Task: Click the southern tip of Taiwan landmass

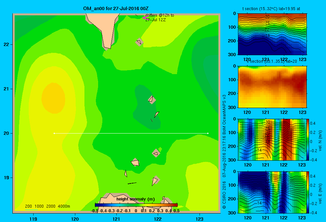Action: click(108, 48)
